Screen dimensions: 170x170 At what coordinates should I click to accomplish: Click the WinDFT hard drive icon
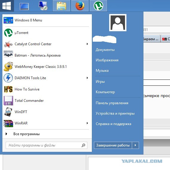coord(8,112)
